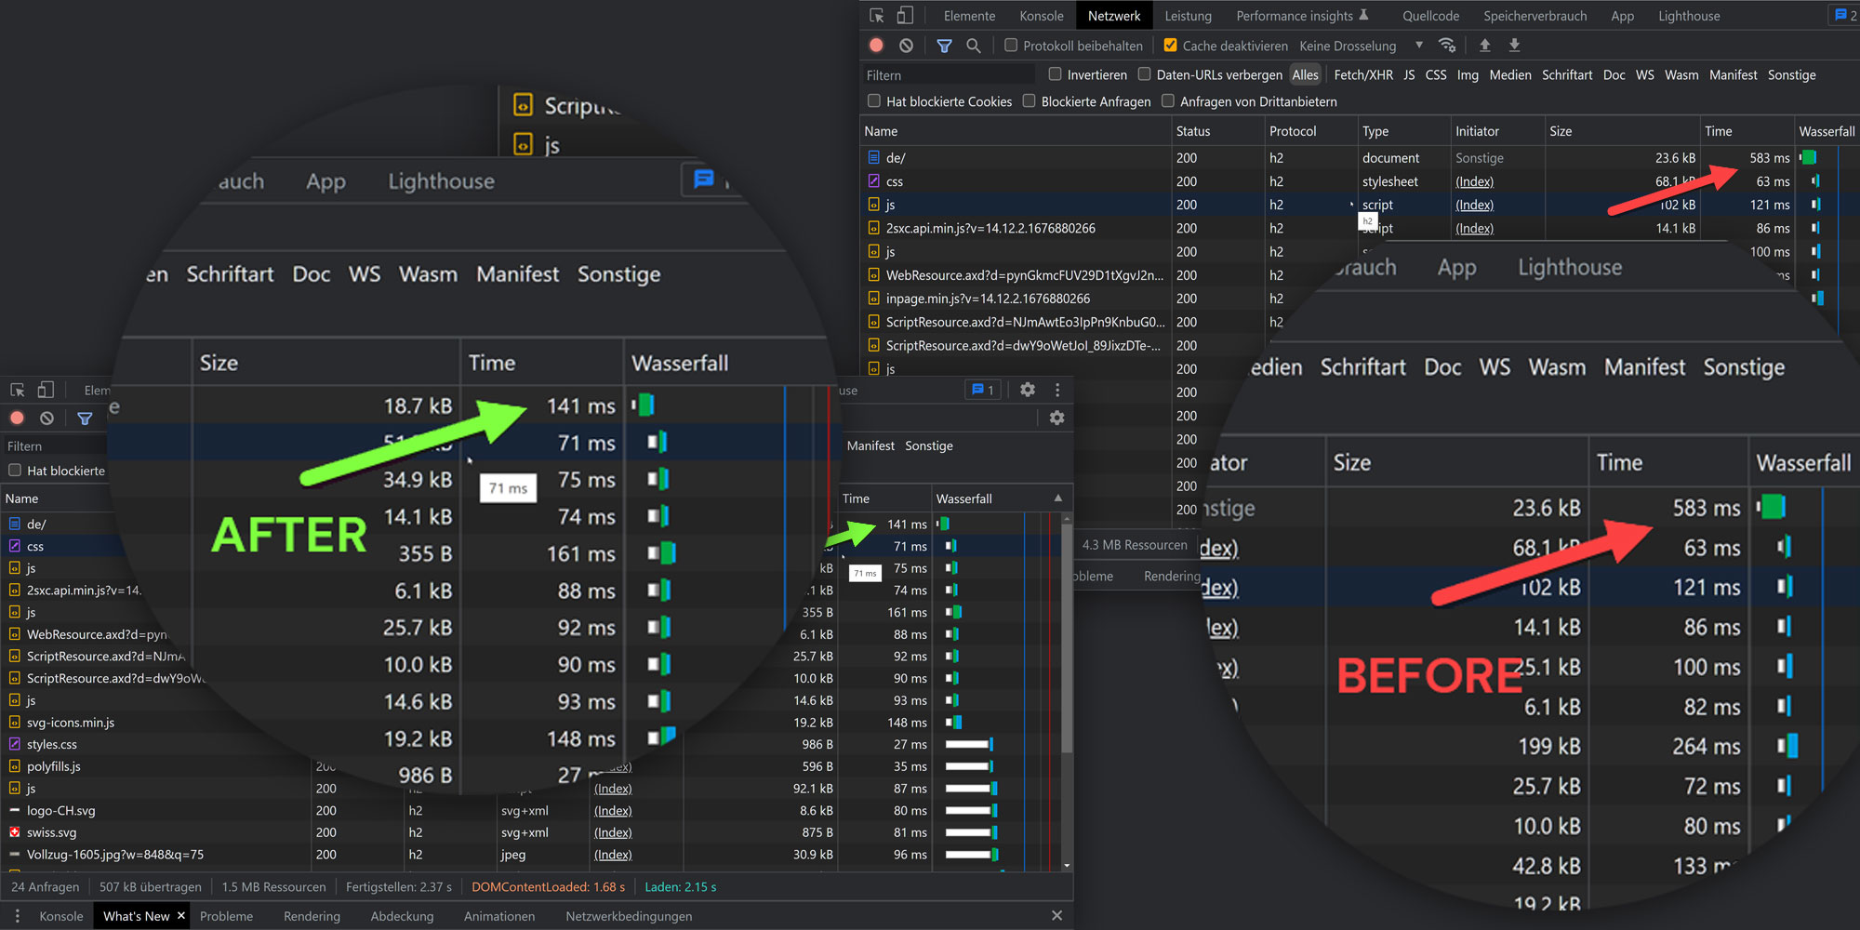Click the Filtern text input field below Protokoll beibehalten
The height and width of the screenshot is (930, 1860).
click(949, 75)
